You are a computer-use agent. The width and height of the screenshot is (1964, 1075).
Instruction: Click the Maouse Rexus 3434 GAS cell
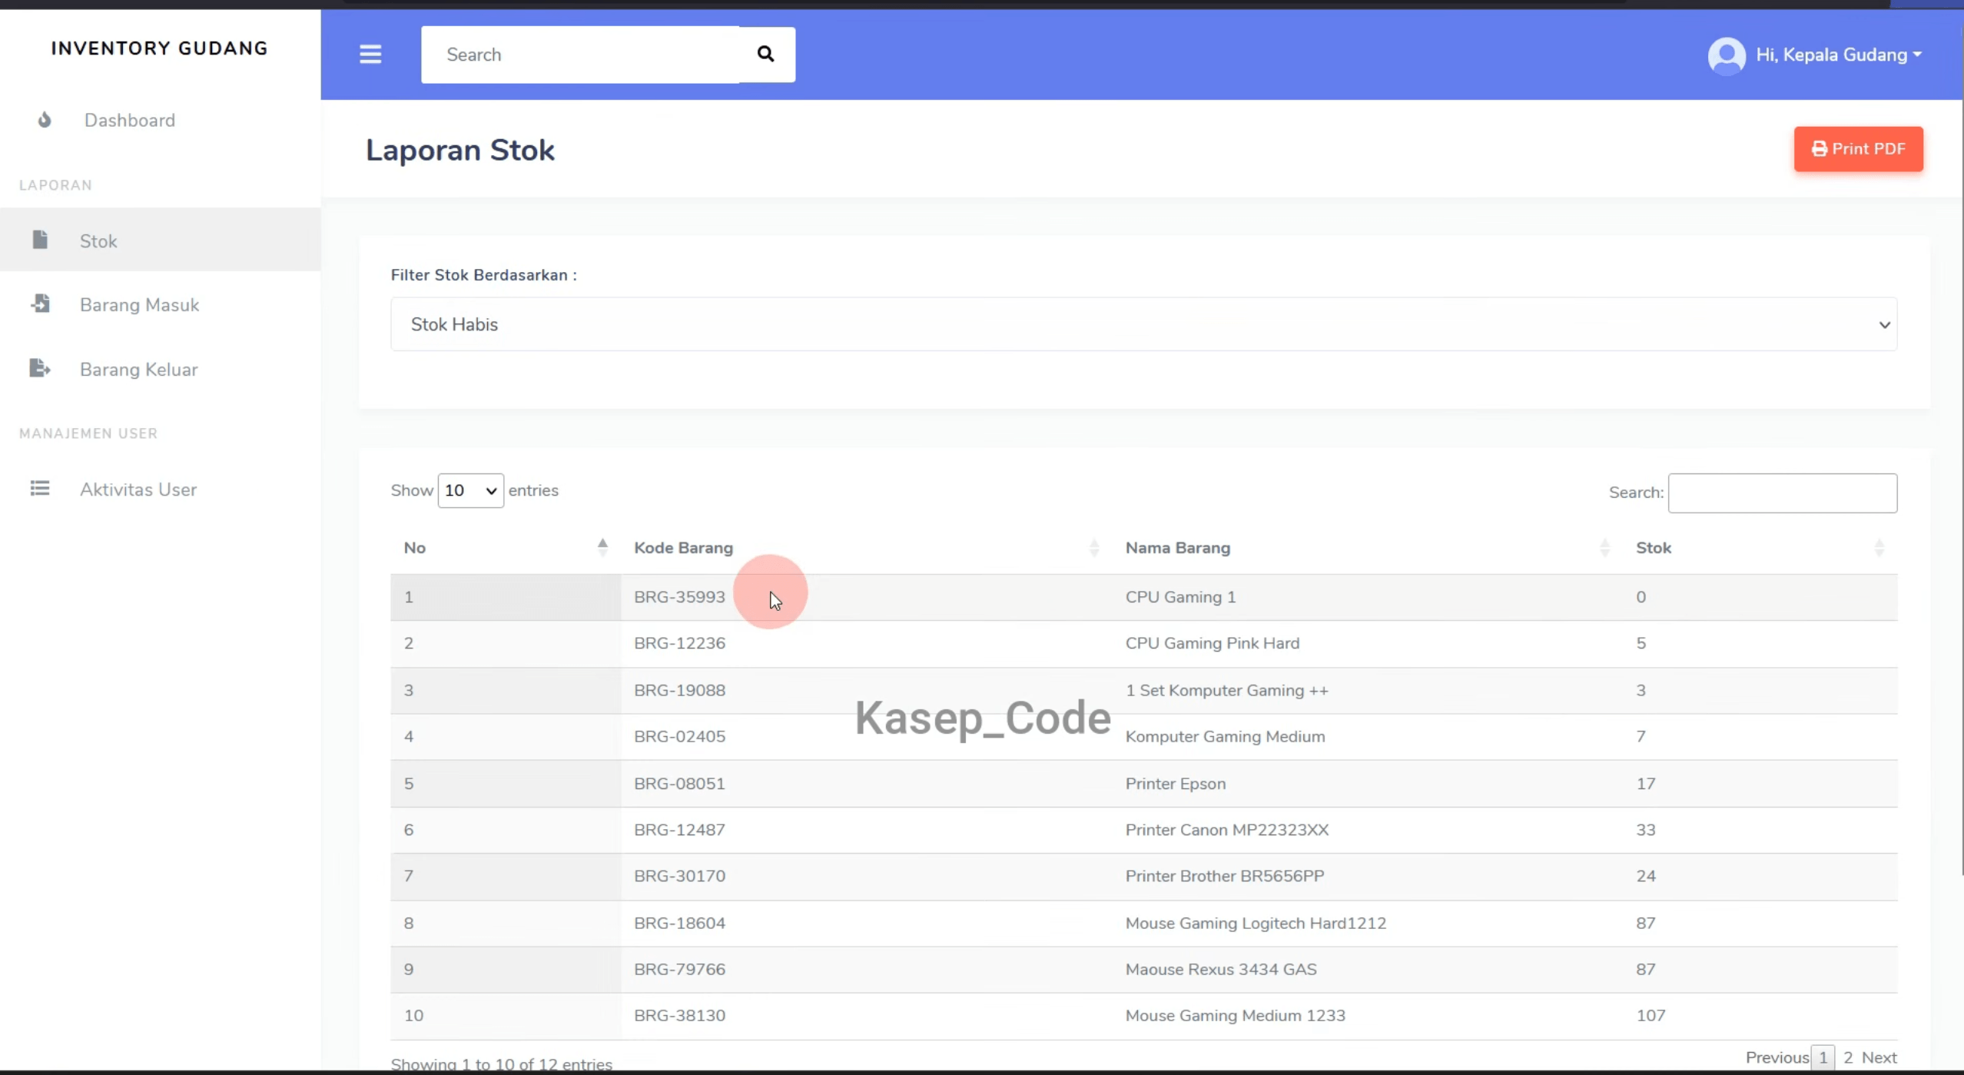click(x=1220, y=969)
